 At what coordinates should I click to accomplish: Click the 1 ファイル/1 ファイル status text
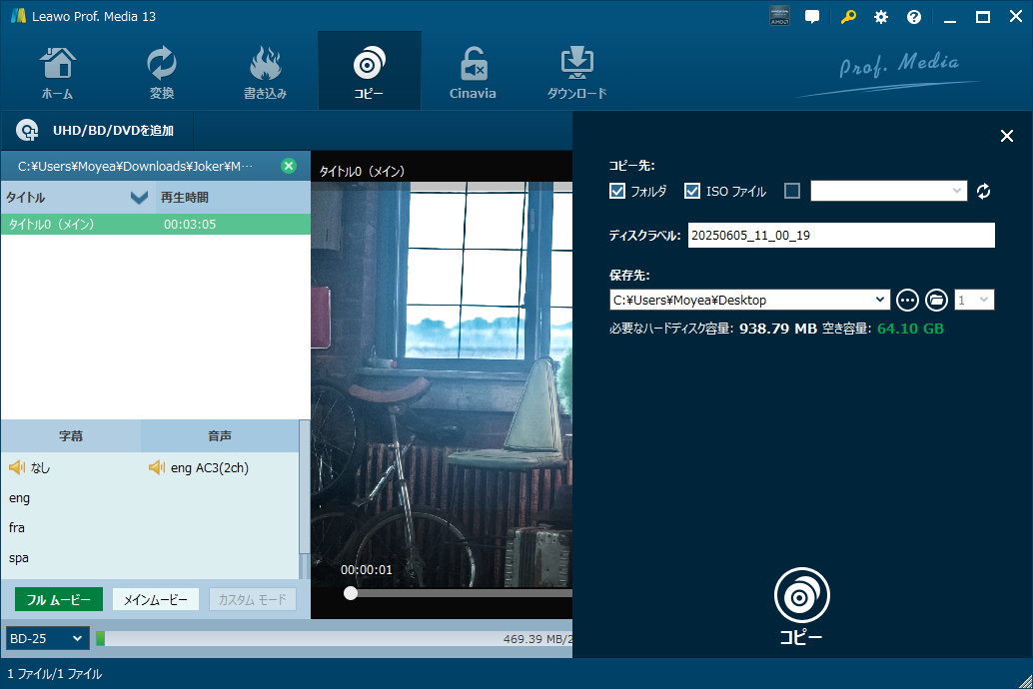[x=55, y=674]
